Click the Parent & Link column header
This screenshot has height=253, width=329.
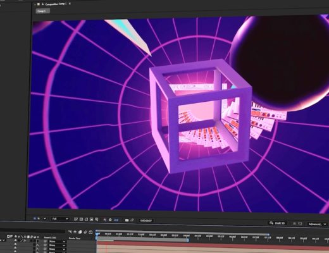click(50, 238)
